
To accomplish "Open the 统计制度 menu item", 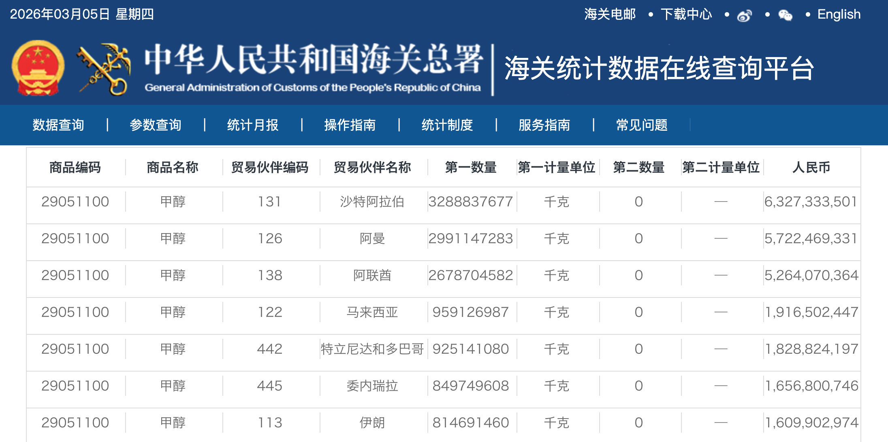I will (447, 125).
